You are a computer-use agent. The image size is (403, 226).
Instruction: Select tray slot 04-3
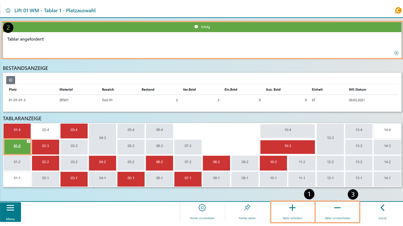click(x=102, y=138)
